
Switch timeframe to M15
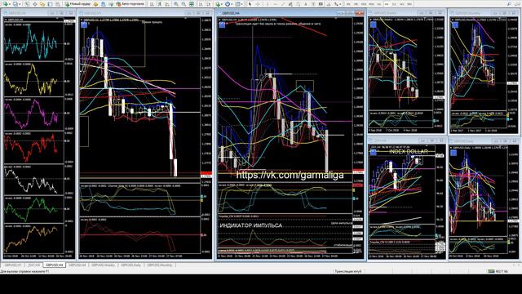[364, 4]
